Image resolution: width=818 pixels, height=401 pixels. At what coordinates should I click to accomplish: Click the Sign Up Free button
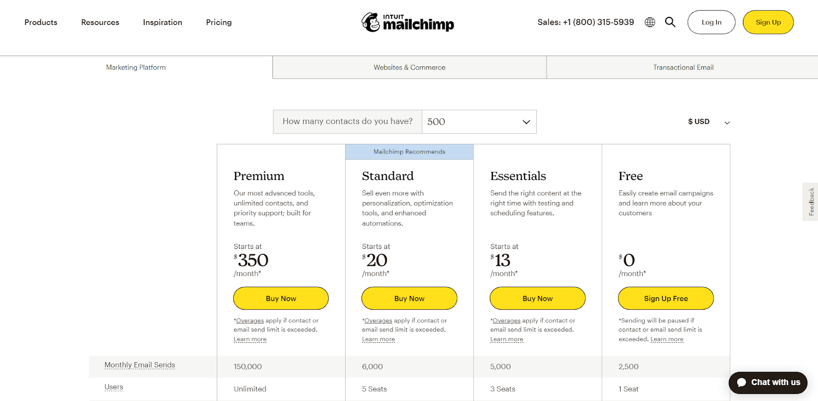(666, 298)
